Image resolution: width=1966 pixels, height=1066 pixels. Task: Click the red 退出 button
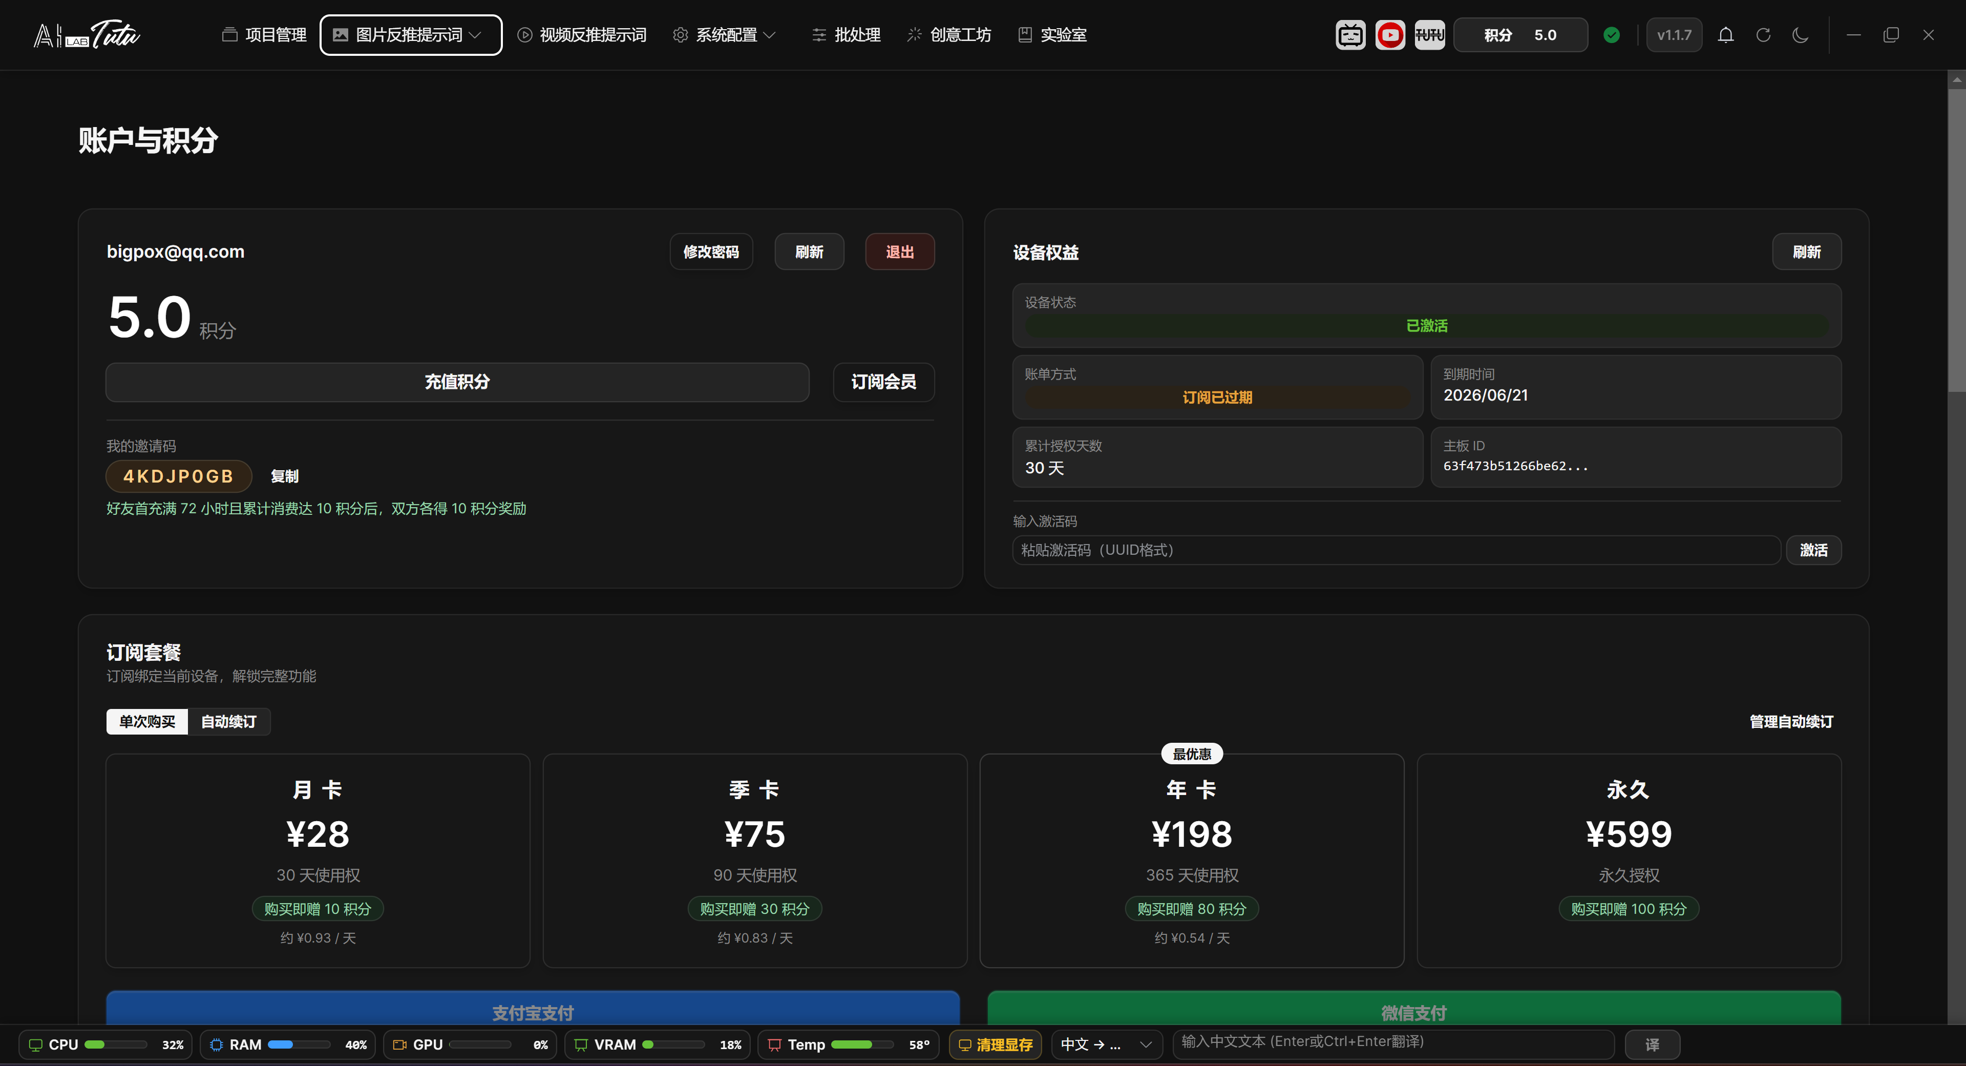(x=900, y=252)
